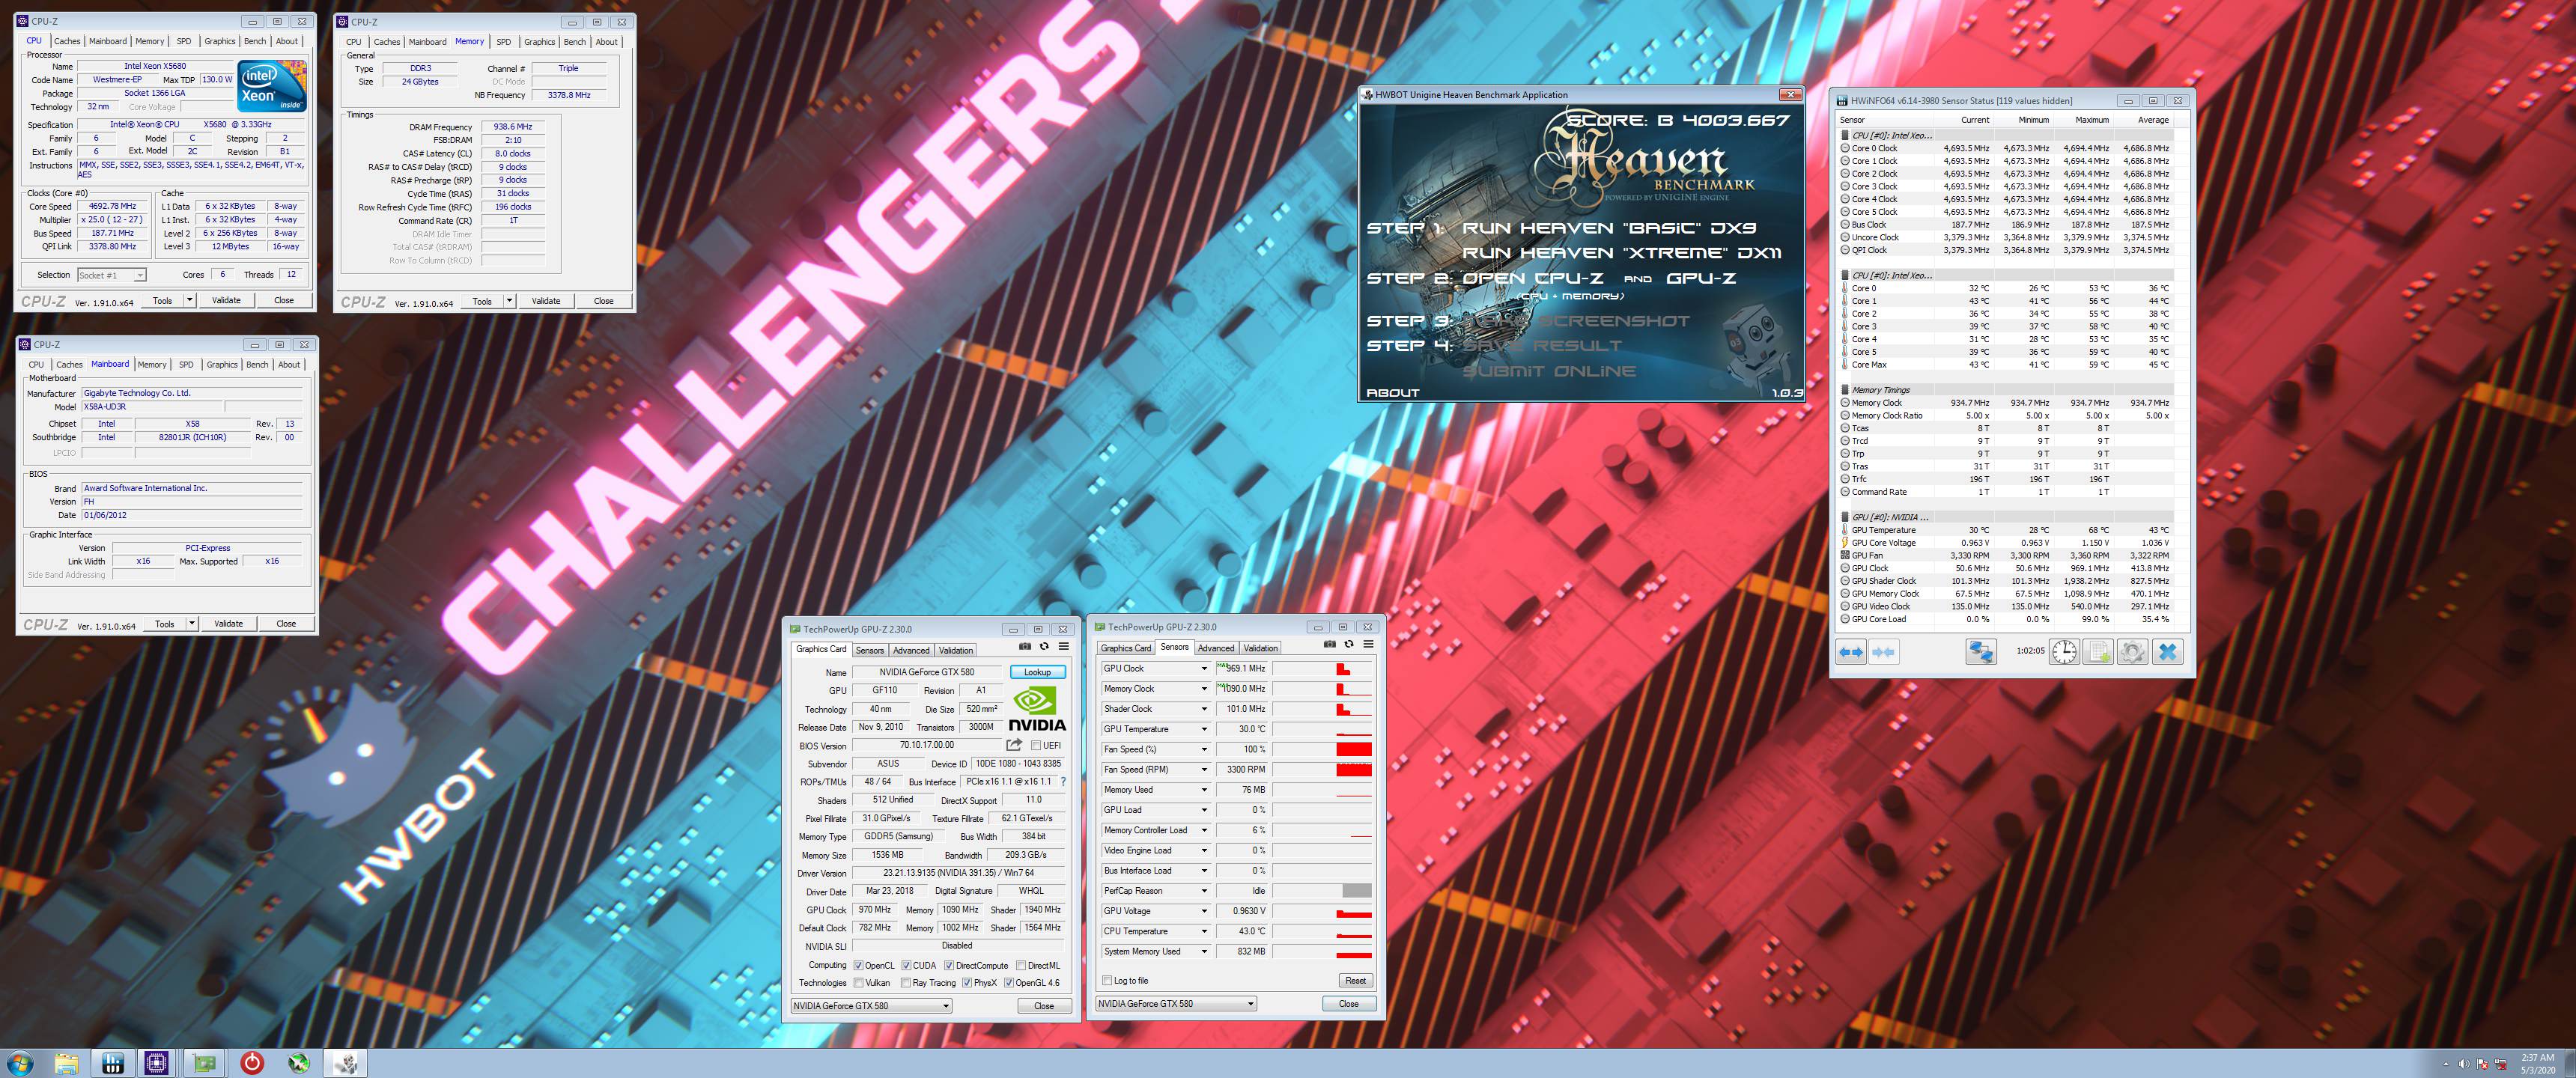Toggle PhysX checkbox in GPU-Z

967,984
